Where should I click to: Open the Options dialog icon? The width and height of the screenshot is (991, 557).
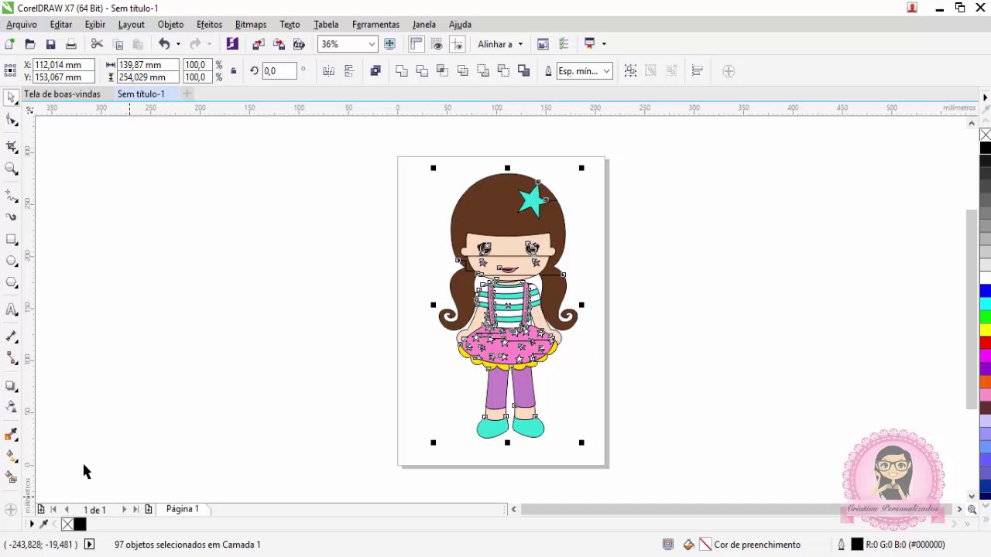pos(564,44)
